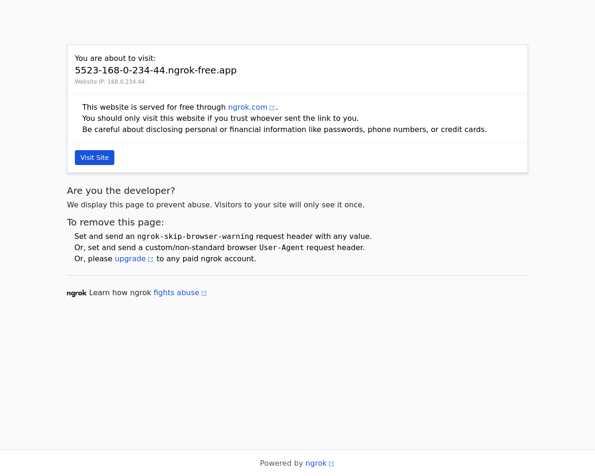Select the 5523-168-0-234-44.ngrok-free.app domain text
The image size is (595, 476).
156,70
